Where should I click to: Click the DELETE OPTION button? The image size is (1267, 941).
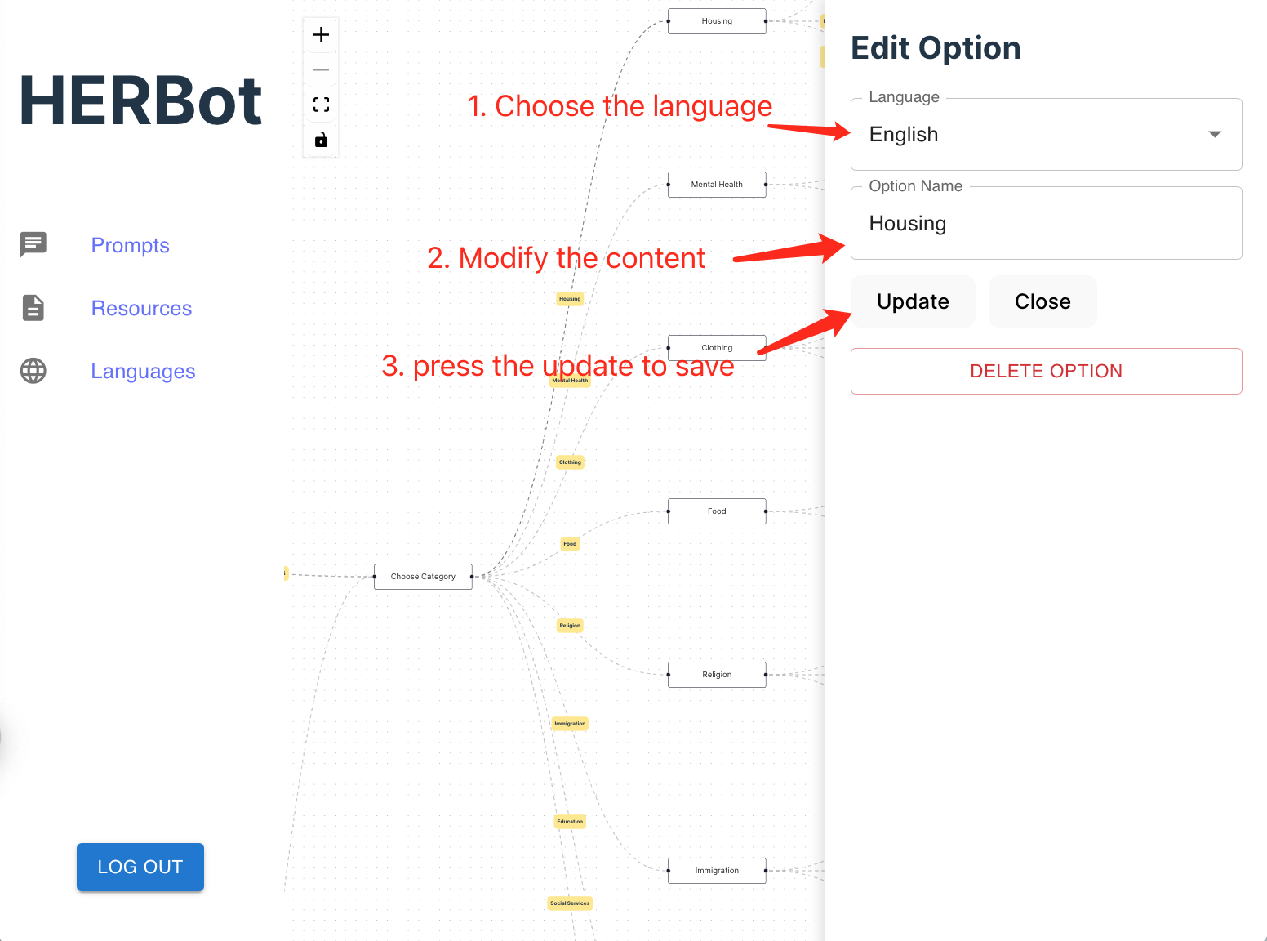click(x=1046, y=371)
